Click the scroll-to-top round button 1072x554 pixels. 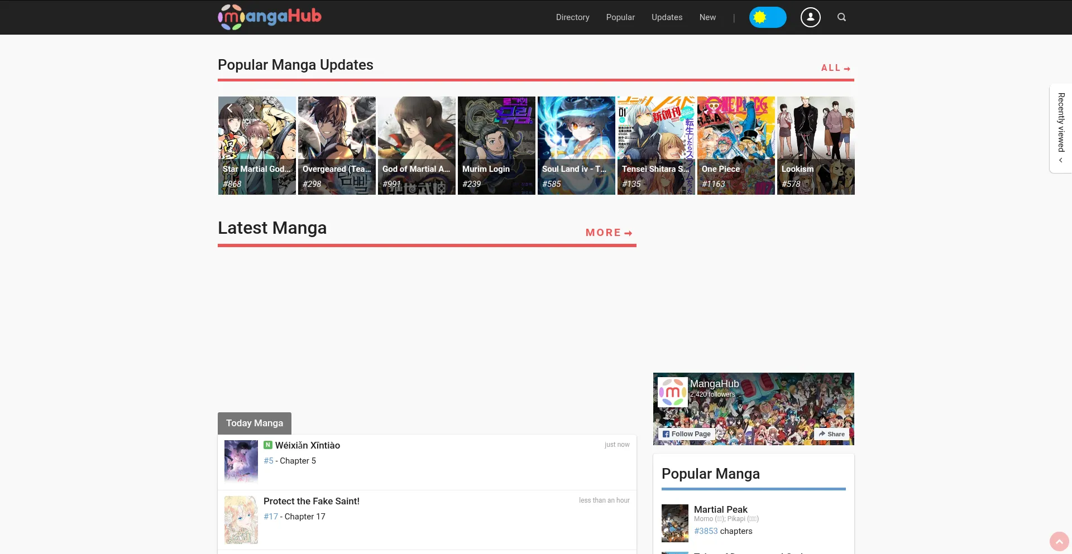coord(1059,541)
